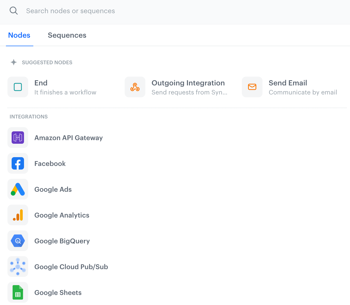This screenshot has height=305, width=350.
Task: Pick the Send Email node title
Action: 288,83
